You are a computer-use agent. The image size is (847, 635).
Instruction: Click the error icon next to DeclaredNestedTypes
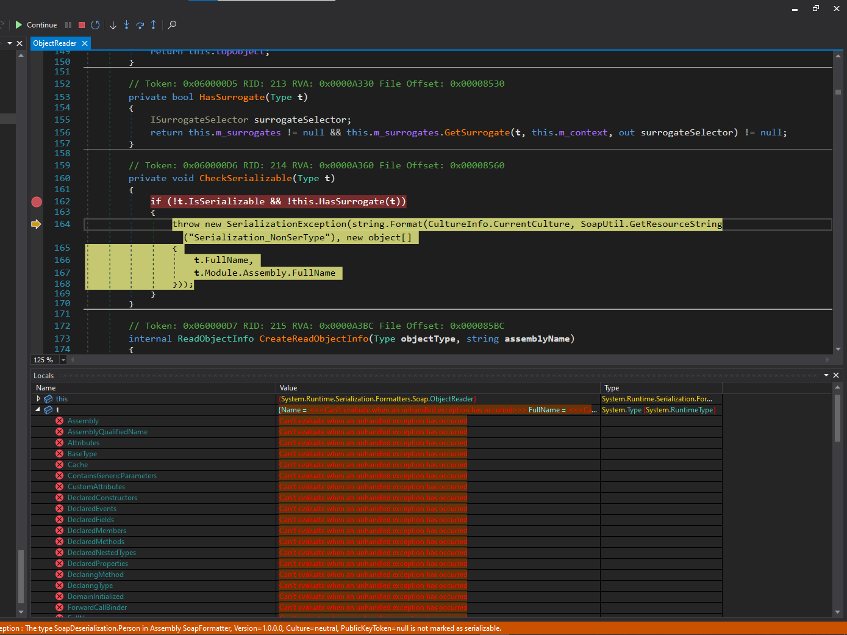60,553
